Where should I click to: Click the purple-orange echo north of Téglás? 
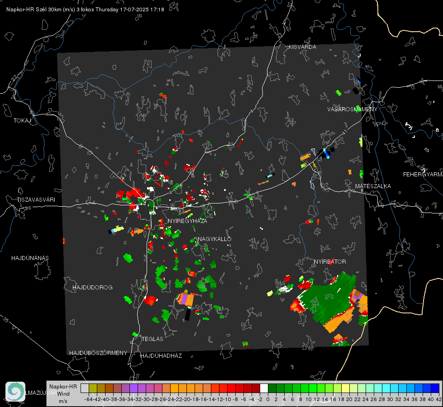click(186, 299)
